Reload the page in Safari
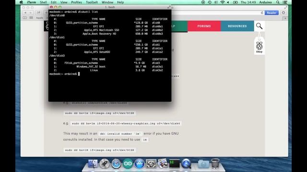Viewport: 307px width, 172px height. pos(262,13)
